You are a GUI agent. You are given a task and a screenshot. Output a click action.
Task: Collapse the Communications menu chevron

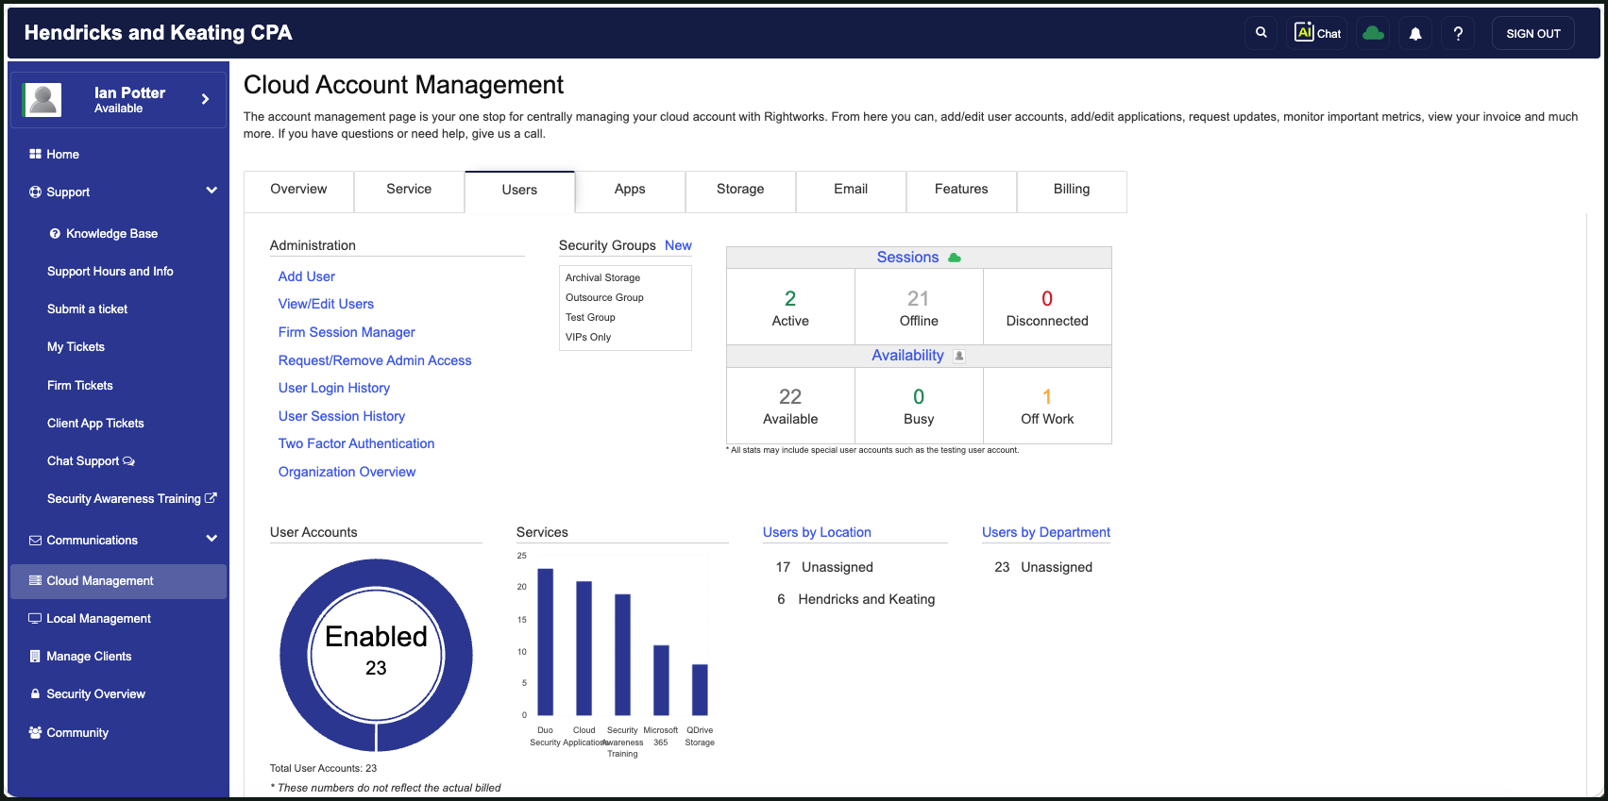coord(212,539)
